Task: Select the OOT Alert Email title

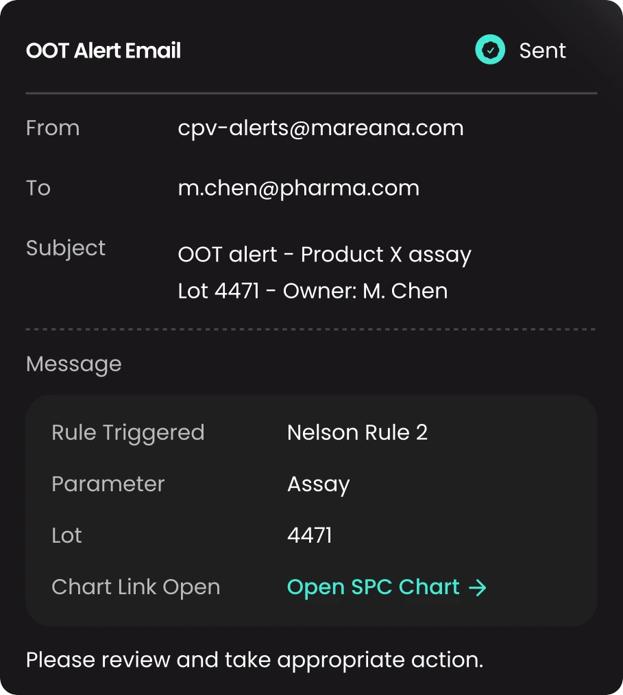Action: coord(103,51)
